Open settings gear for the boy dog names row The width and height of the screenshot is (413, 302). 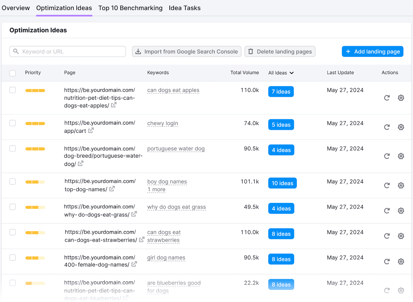401,185
